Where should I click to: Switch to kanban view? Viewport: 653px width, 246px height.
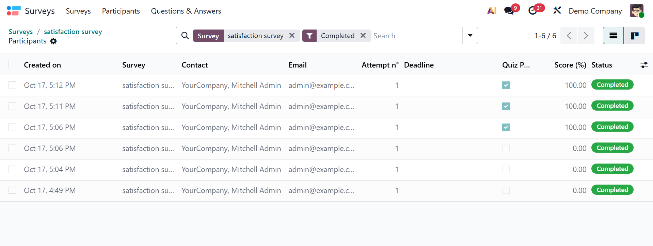[634, 36]
